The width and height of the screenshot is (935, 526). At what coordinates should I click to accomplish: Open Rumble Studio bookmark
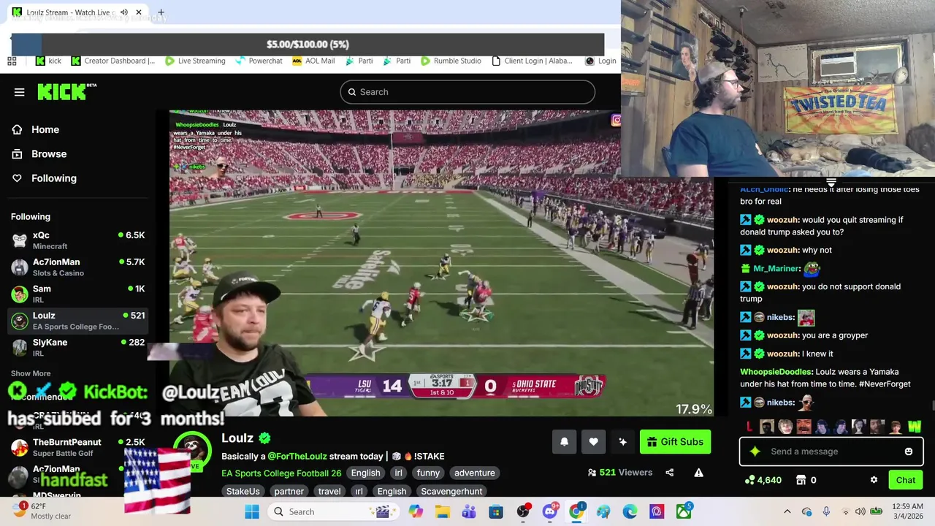(x=451, y=61)
